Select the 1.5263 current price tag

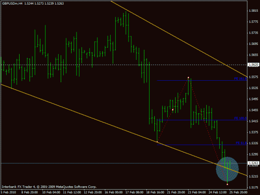[253, 163]
